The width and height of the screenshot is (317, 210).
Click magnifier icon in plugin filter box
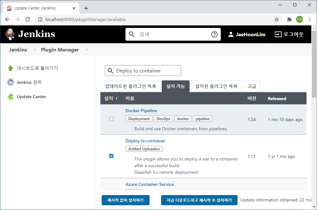click(111, 71)
